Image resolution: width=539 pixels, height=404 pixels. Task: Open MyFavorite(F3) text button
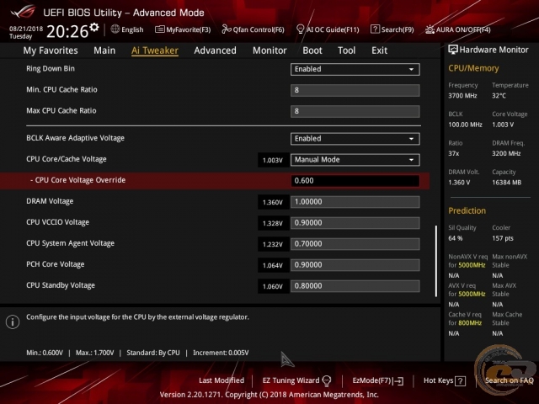click(189, 30)
